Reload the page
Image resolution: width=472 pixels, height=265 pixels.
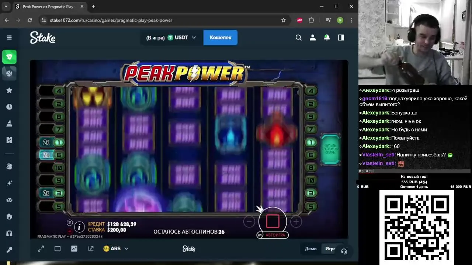tap(30, 20)
